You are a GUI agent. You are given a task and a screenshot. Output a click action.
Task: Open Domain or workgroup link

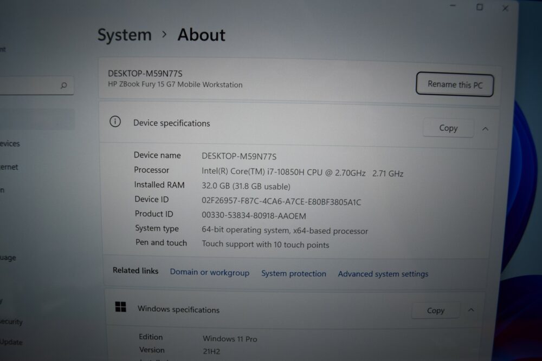point(209,272)
